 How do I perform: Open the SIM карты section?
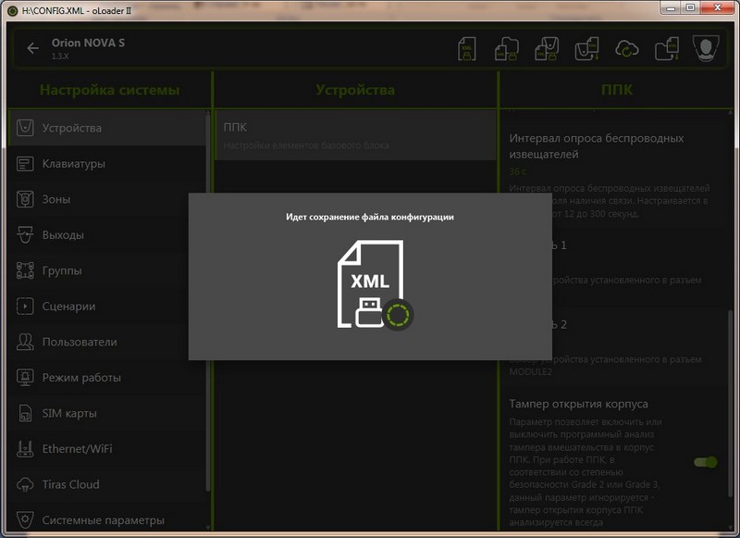pyautogui.click(x=107, y=413)
